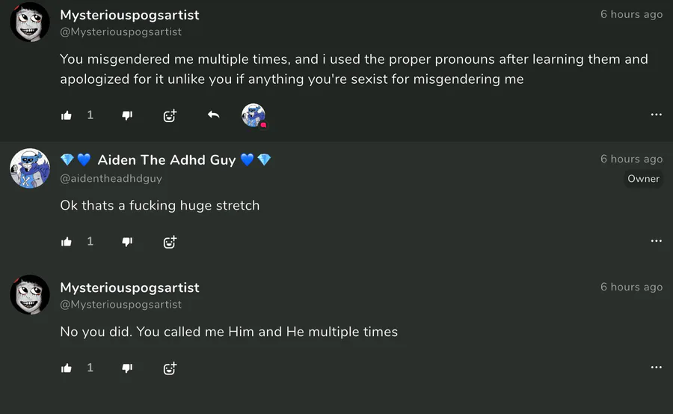The height and width of the screenshot is (414, 673).
Task: Like the first Mysteriouspogsartist comment
Action: [x=67, y=115]
